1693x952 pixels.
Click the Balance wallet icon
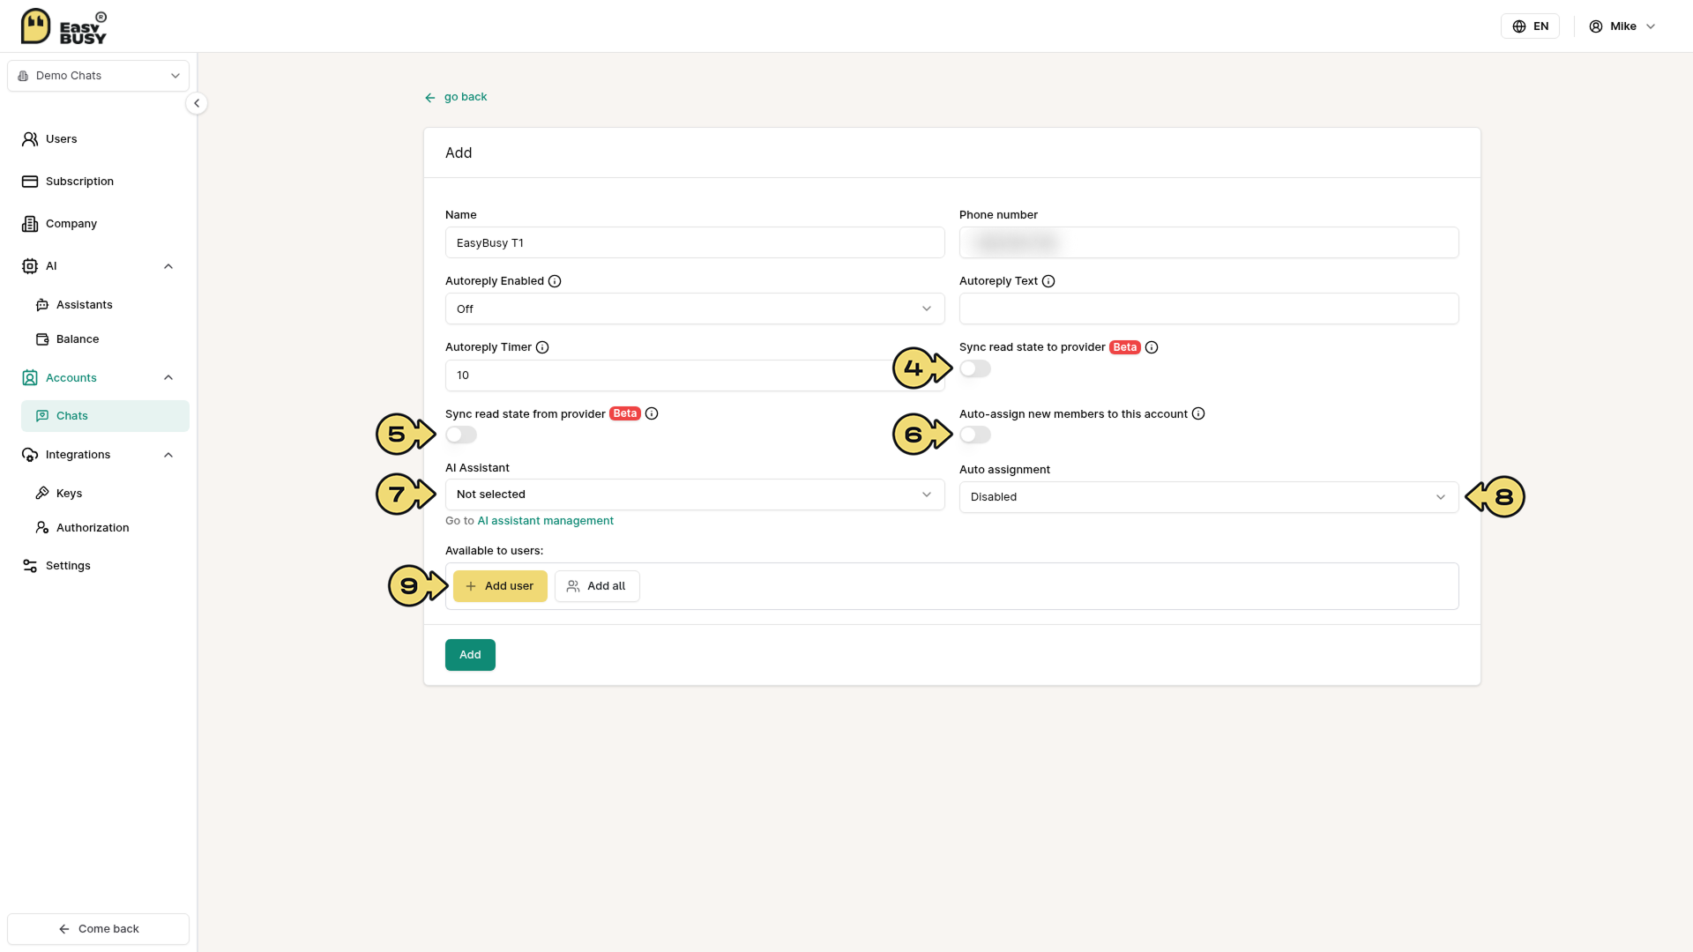42,339
